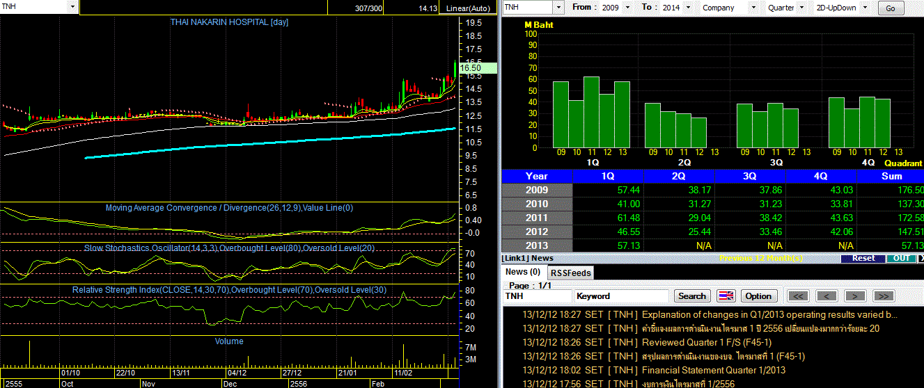Click the Reset button in news header
Screen dimensions: 924x388
click(x=863, y=258)
